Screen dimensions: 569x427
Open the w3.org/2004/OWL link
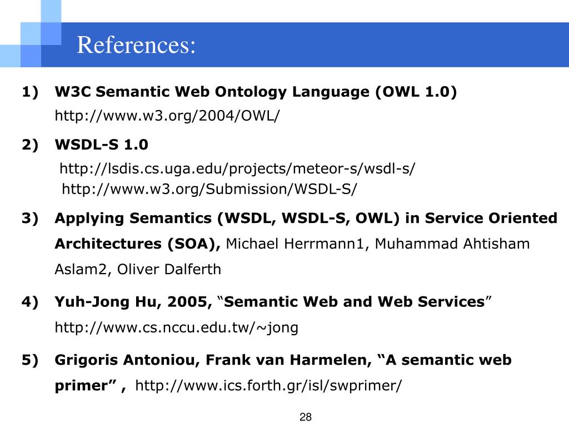click(x=167, y=116)
